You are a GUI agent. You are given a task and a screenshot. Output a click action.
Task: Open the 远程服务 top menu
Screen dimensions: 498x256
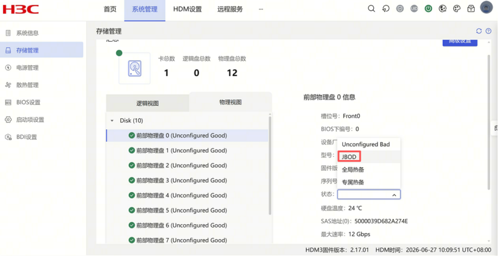click(x=230, y=9)
